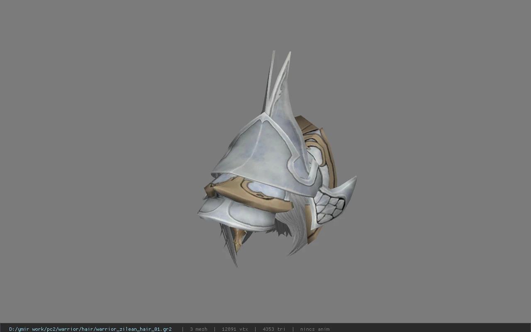Click the file path in the status bar
531x332 pixels.
[90, 329]
